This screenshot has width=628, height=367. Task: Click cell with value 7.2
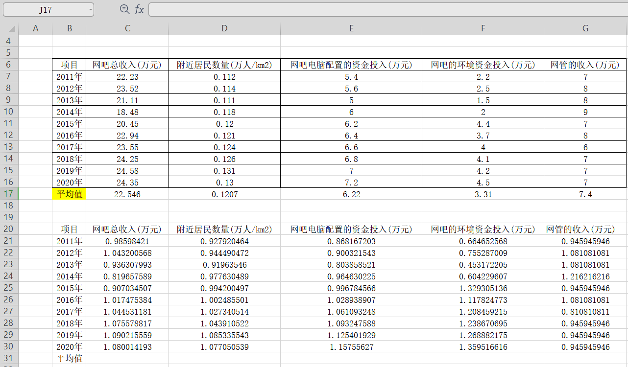pos(351,182)
